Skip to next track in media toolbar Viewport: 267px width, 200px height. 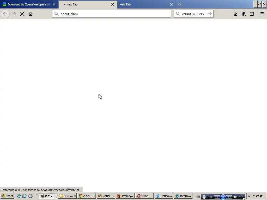coord(229,197)
